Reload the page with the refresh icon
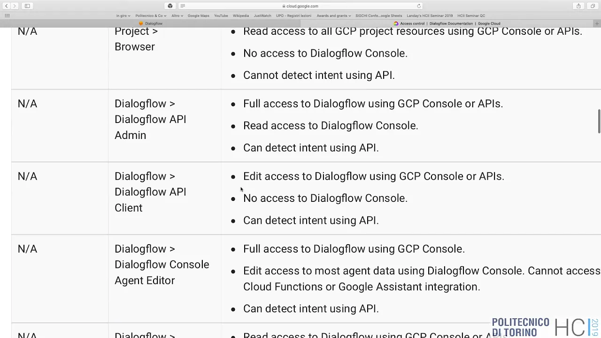601x338 pixels. point(419,6)
